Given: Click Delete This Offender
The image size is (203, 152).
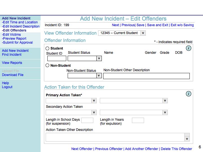Looking at the screenshot, I should pyautogui.click(x=176, y=149).
